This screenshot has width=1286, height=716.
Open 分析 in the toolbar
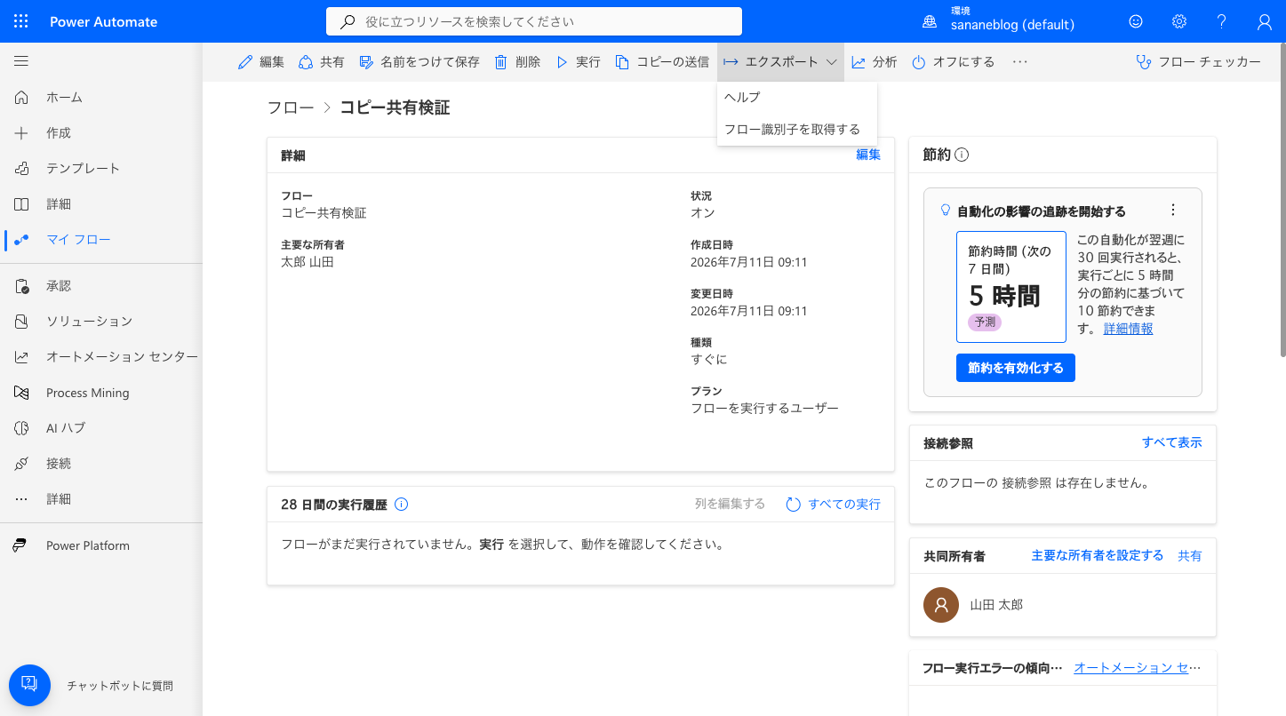[875, 62]
